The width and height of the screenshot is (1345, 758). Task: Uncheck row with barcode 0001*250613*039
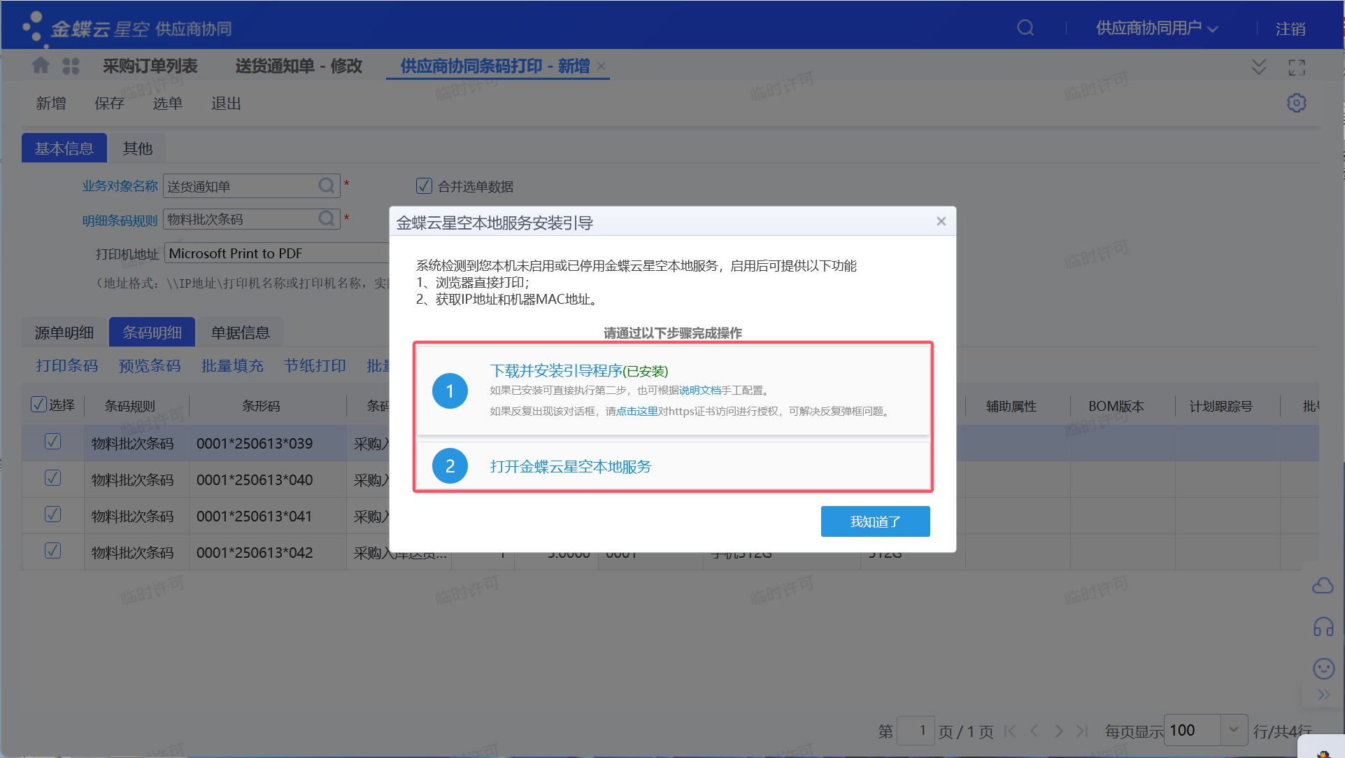tap(52, 442)
